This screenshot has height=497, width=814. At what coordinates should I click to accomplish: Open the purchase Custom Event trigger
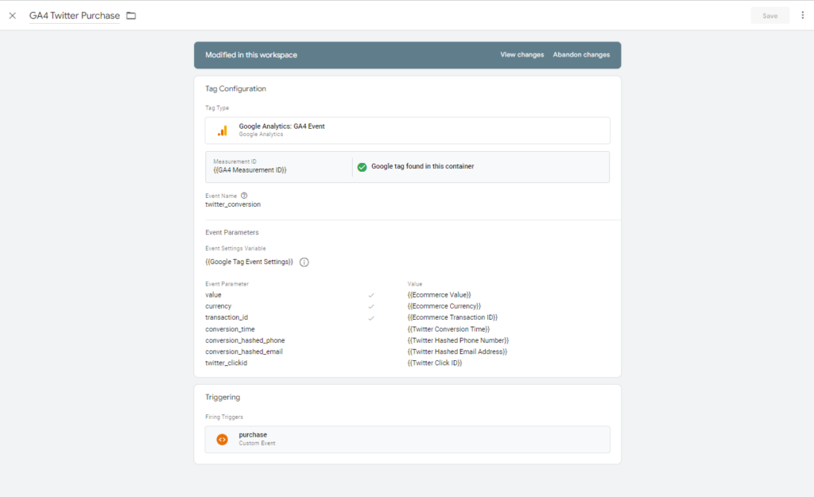pos(407,439)
